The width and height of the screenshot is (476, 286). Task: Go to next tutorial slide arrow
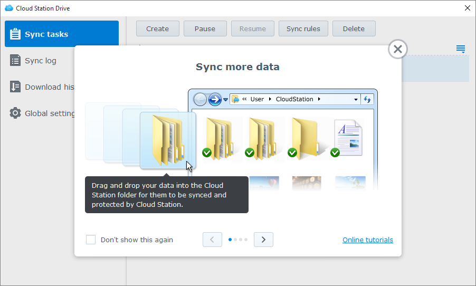[263, 240]
